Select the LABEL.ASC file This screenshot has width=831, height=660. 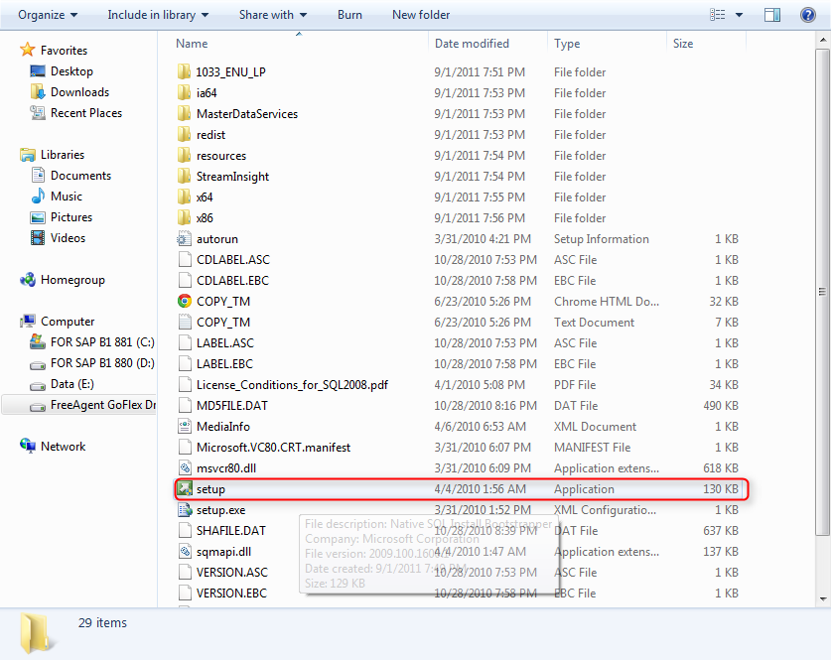(224, 342)
